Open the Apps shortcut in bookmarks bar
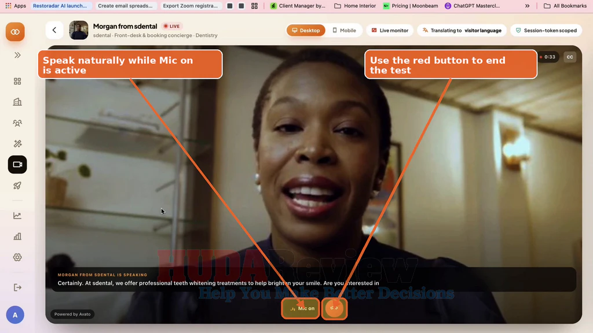 click(16, 6)
